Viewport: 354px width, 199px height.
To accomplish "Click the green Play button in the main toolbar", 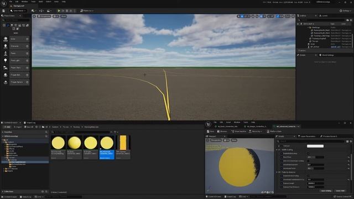I will pos(59,11).
